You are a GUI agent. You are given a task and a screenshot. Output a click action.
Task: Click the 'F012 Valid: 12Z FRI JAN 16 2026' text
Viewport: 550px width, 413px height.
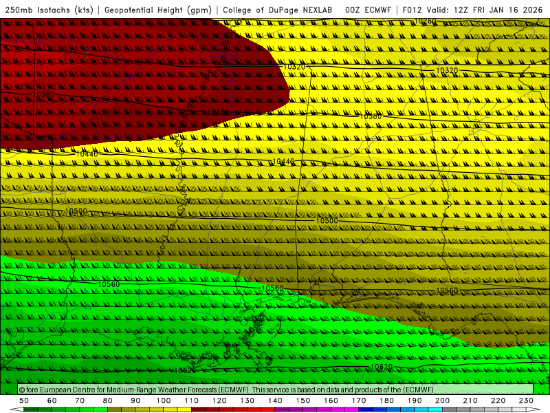click(472, 10)
